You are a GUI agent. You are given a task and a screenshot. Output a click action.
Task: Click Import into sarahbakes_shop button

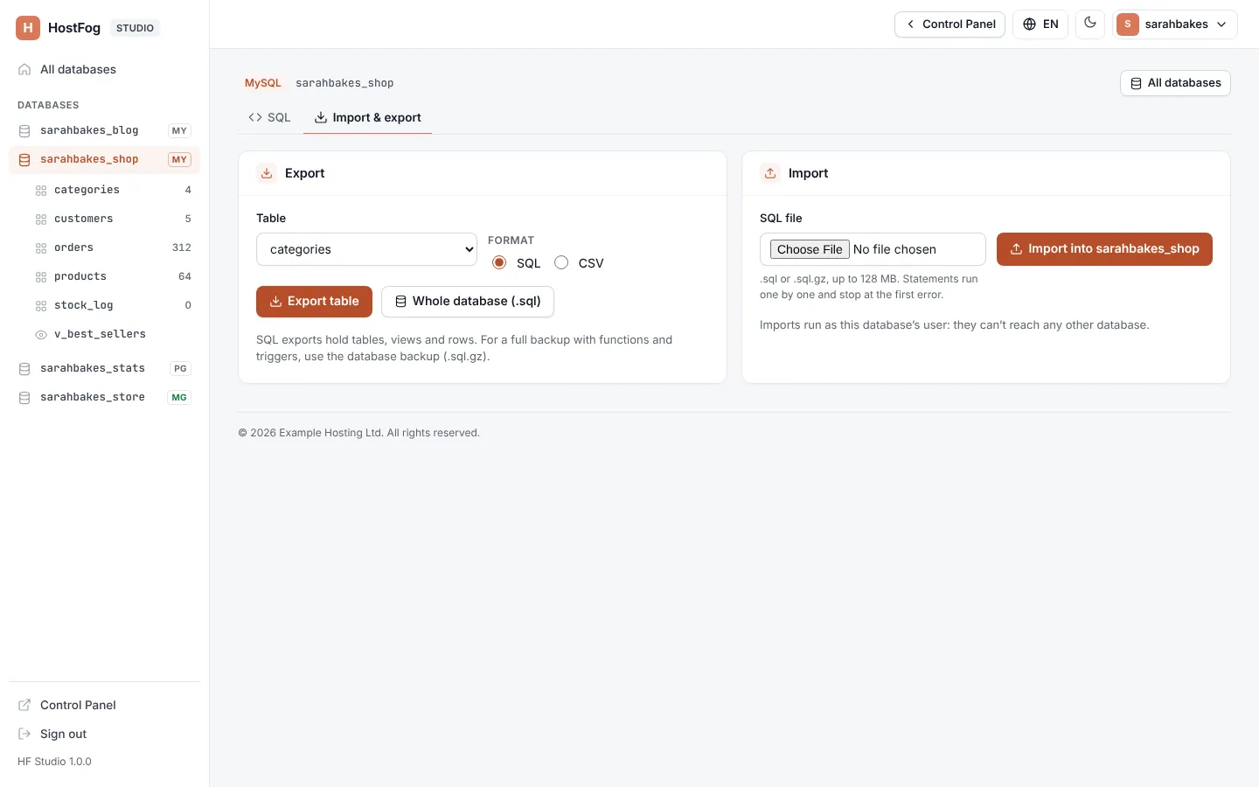click(x=1104, y=249)
